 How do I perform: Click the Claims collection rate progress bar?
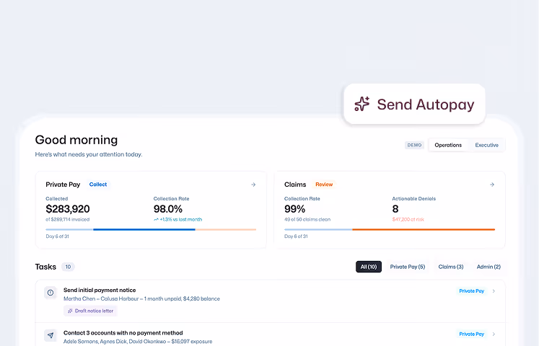(x=390, y=229)
